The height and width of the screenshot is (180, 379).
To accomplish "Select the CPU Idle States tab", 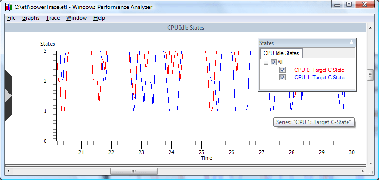I will click(x=281, y=53).
